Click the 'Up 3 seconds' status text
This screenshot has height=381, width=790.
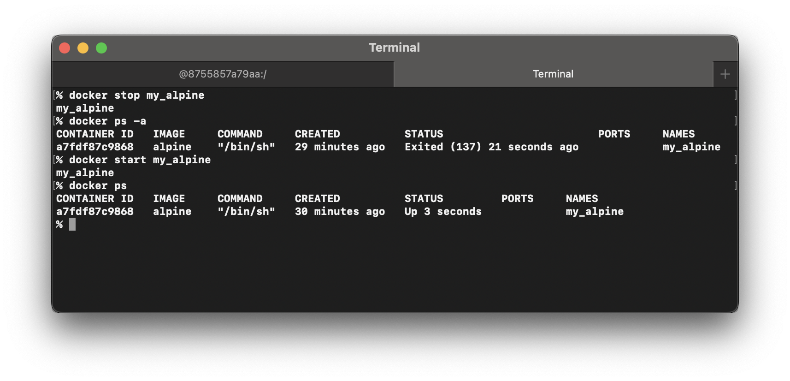tap(443, 212)
